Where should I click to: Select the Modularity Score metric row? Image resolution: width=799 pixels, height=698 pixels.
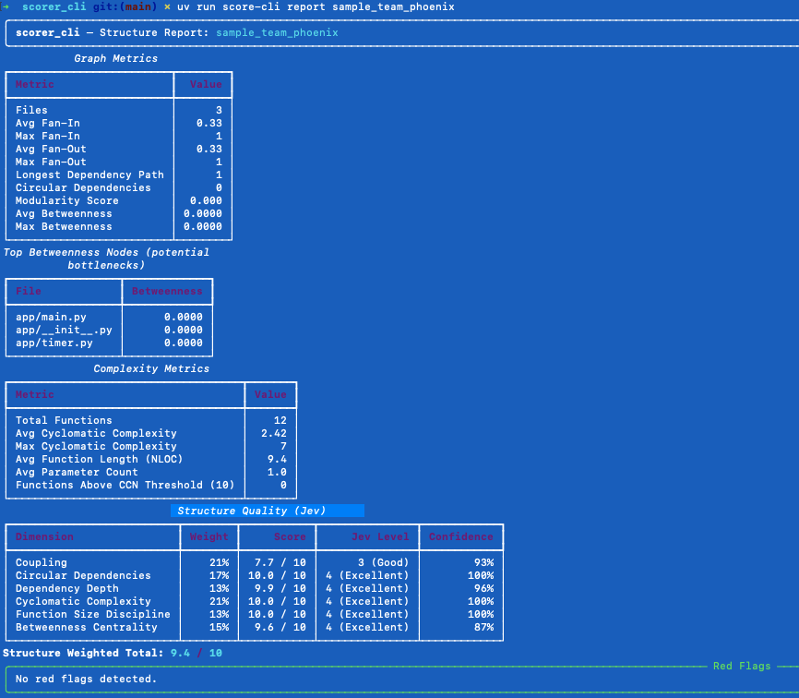119,201
